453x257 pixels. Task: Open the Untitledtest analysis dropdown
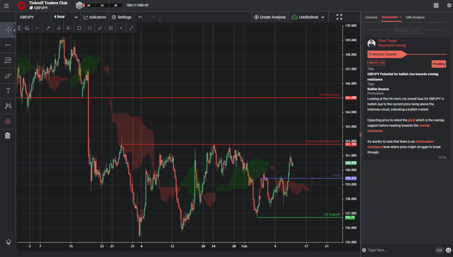pyautogui.click(x=308, y=16)
